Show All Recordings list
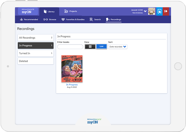The width and height of the screenshot is (186, 132). coord(35,38)
